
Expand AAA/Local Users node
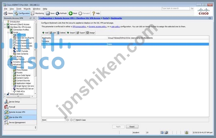point(5,94)
